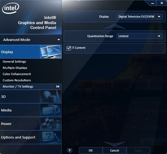Minimize the control panel window
The width and height of the screenshot is (167, 154).
[x=153, y=3]
